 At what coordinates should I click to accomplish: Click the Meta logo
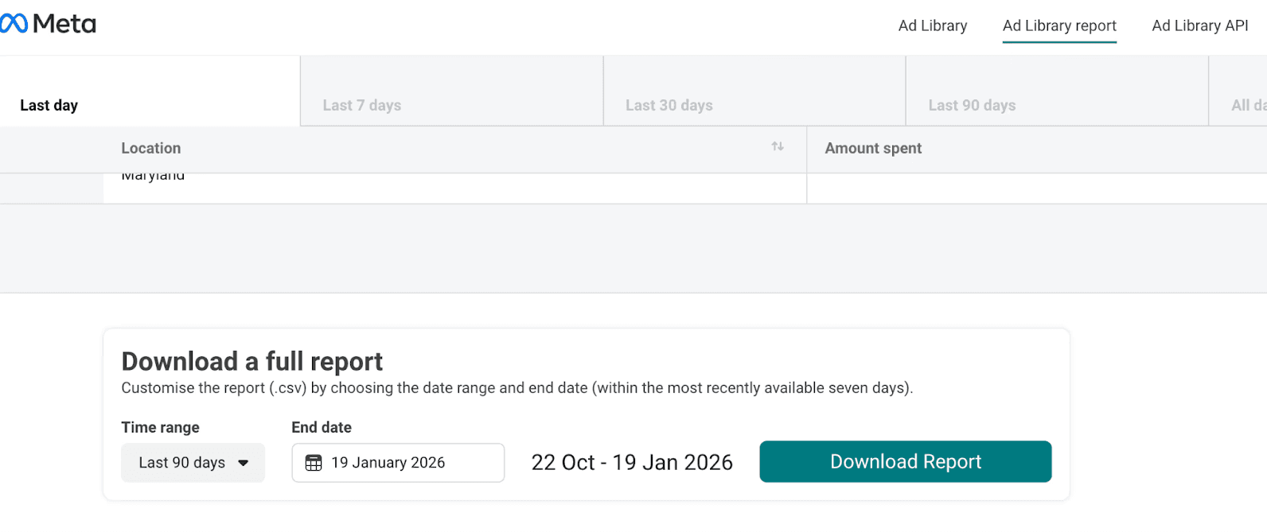[48, 24]
